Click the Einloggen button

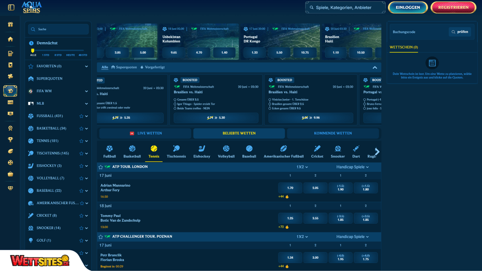point(408,7)
